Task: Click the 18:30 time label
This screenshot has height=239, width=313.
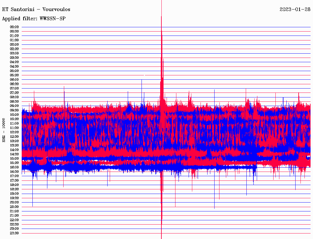Action: 14,189
